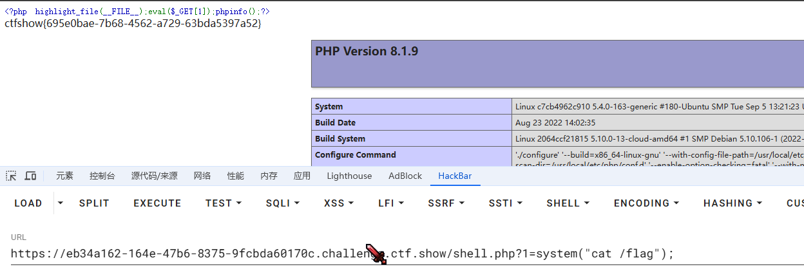Viewport: 804px width, 278px height.
Task: Click into the HackBar URL input field
Action: pos(407,254)
